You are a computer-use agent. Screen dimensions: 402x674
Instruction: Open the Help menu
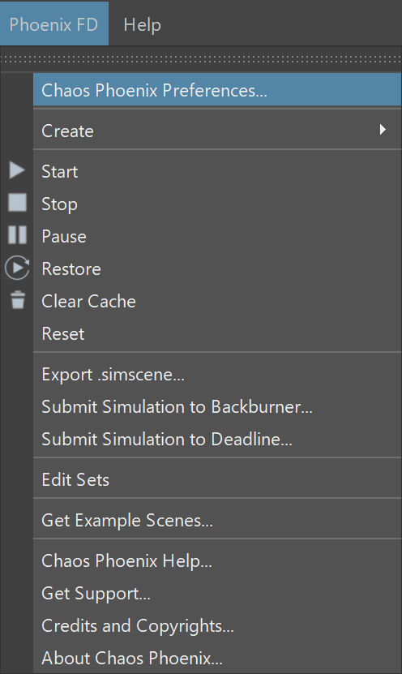tap(142, 24)
